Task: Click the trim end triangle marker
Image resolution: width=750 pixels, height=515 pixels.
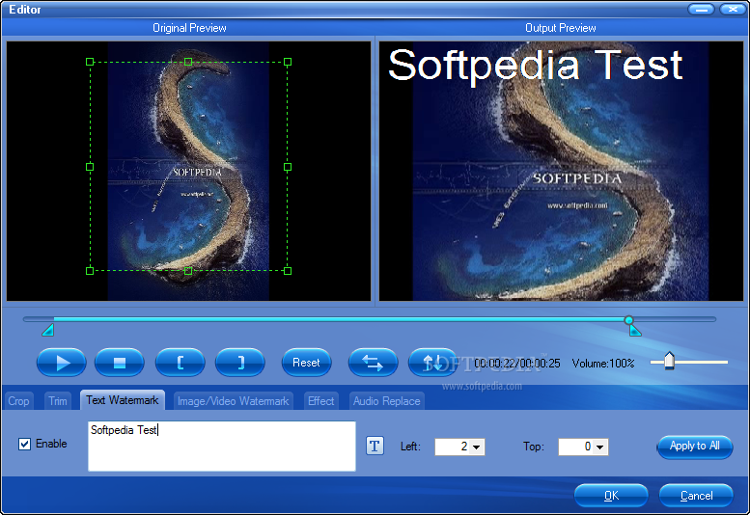Action: (x=635, y=330)
